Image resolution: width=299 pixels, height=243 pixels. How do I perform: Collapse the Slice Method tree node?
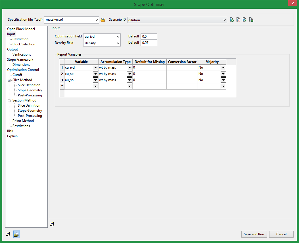(x=9, y=80)
